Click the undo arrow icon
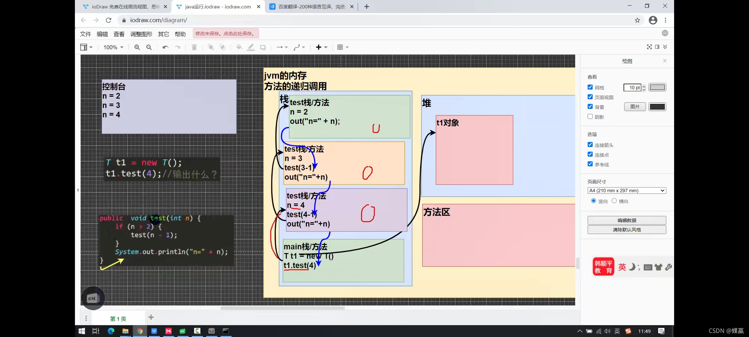749x337 pixels. click(165, 47)
